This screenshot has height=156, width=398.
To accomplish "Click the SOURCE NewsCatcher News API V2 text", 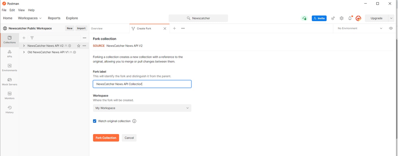I will 118,46.
